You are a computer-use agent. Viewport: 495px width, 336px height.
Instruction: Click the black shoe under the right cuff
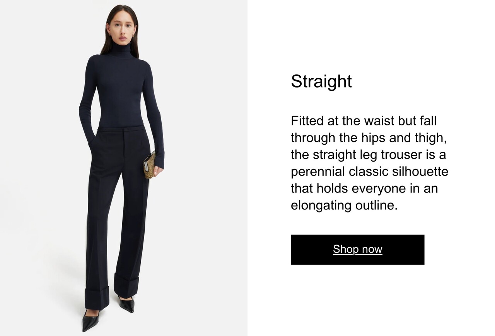(126, 304)
